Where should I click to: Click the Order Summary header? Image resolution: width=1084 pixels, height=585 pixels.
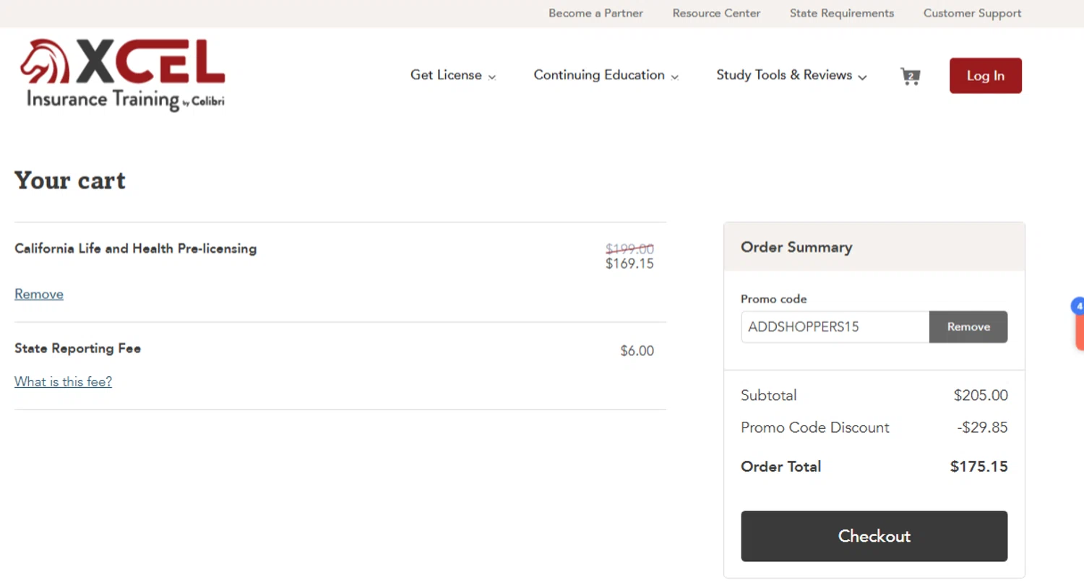796,247
